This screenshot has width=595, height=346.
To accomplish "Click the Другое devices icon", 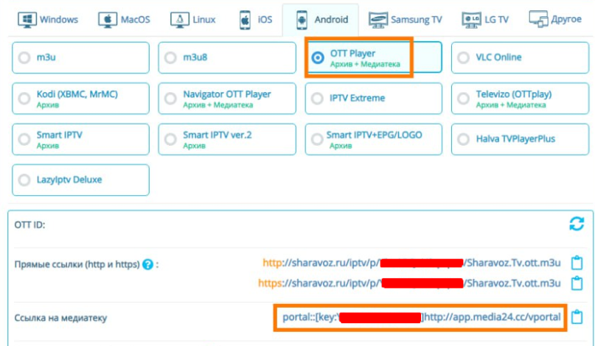I will click(538, 19).
